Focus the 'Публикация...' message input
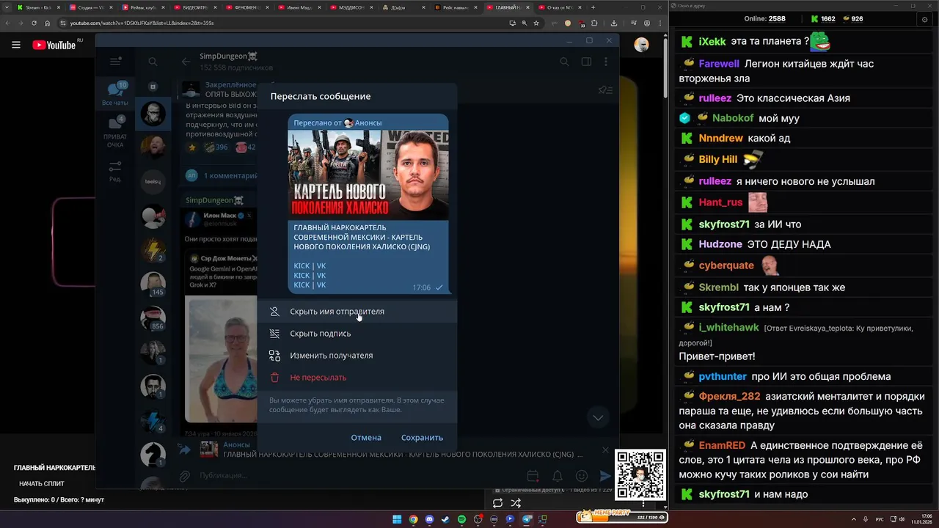The height and width of the screenshot is (528, 939). coord(359,476)
